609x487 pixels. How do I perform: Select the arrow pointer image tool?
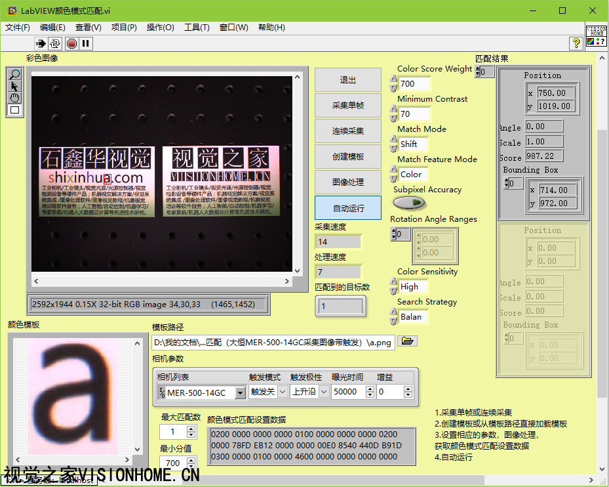(14, 86)
